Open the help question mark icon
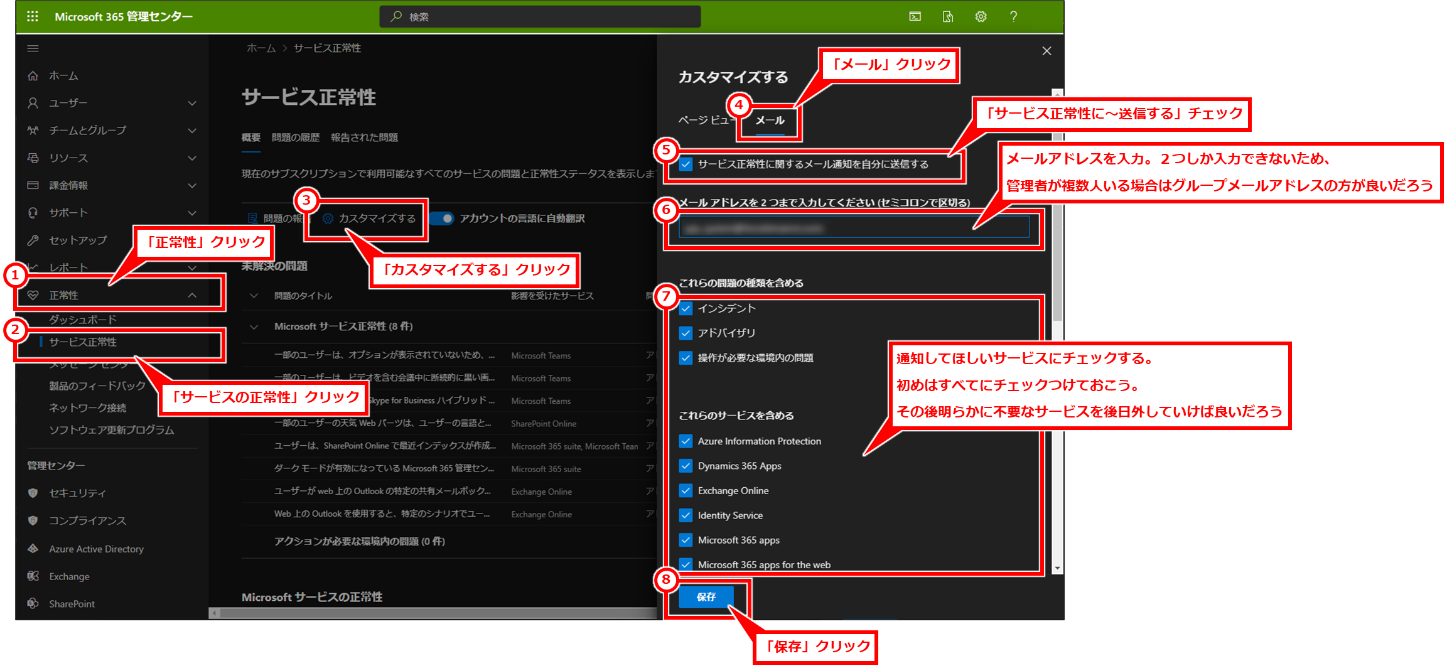1447x668 pixels. point(1013,16)
